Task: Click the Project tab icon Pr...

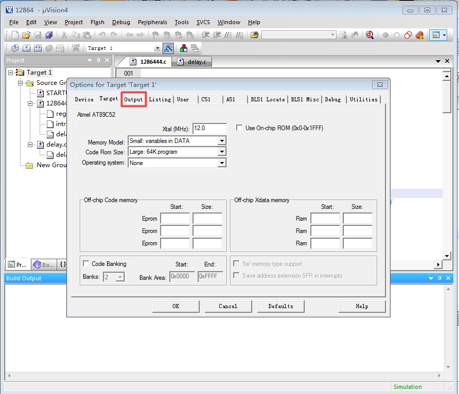Action: (11, 265)
